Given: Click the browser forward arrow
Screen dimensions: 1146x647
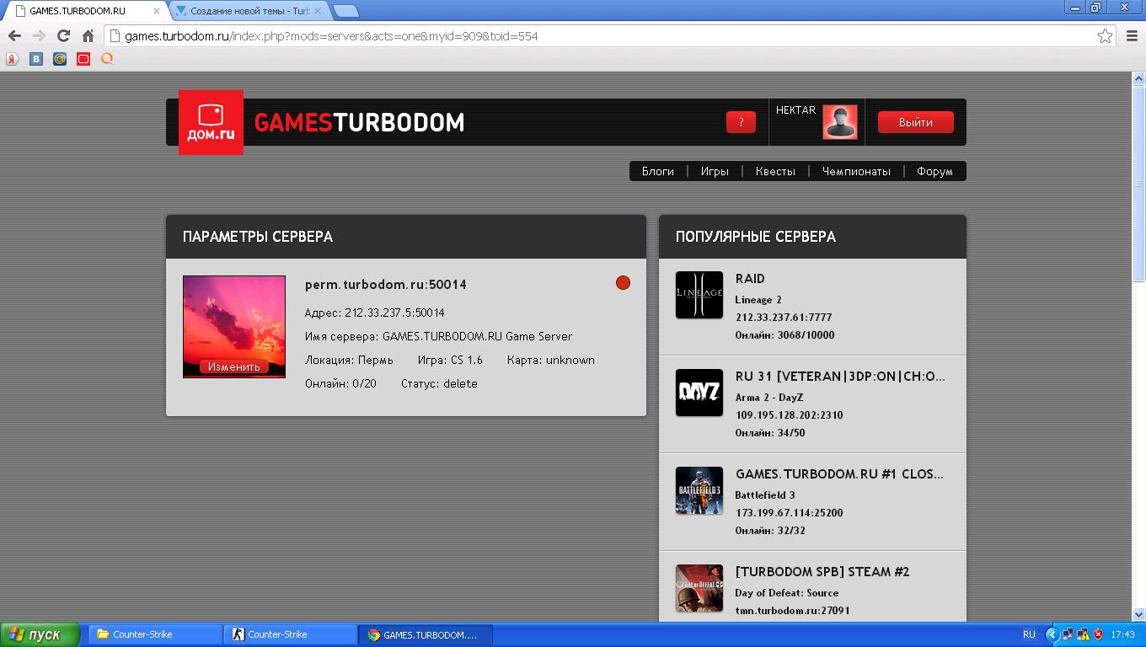Looking at the screenshot, I should coord(39,35).
